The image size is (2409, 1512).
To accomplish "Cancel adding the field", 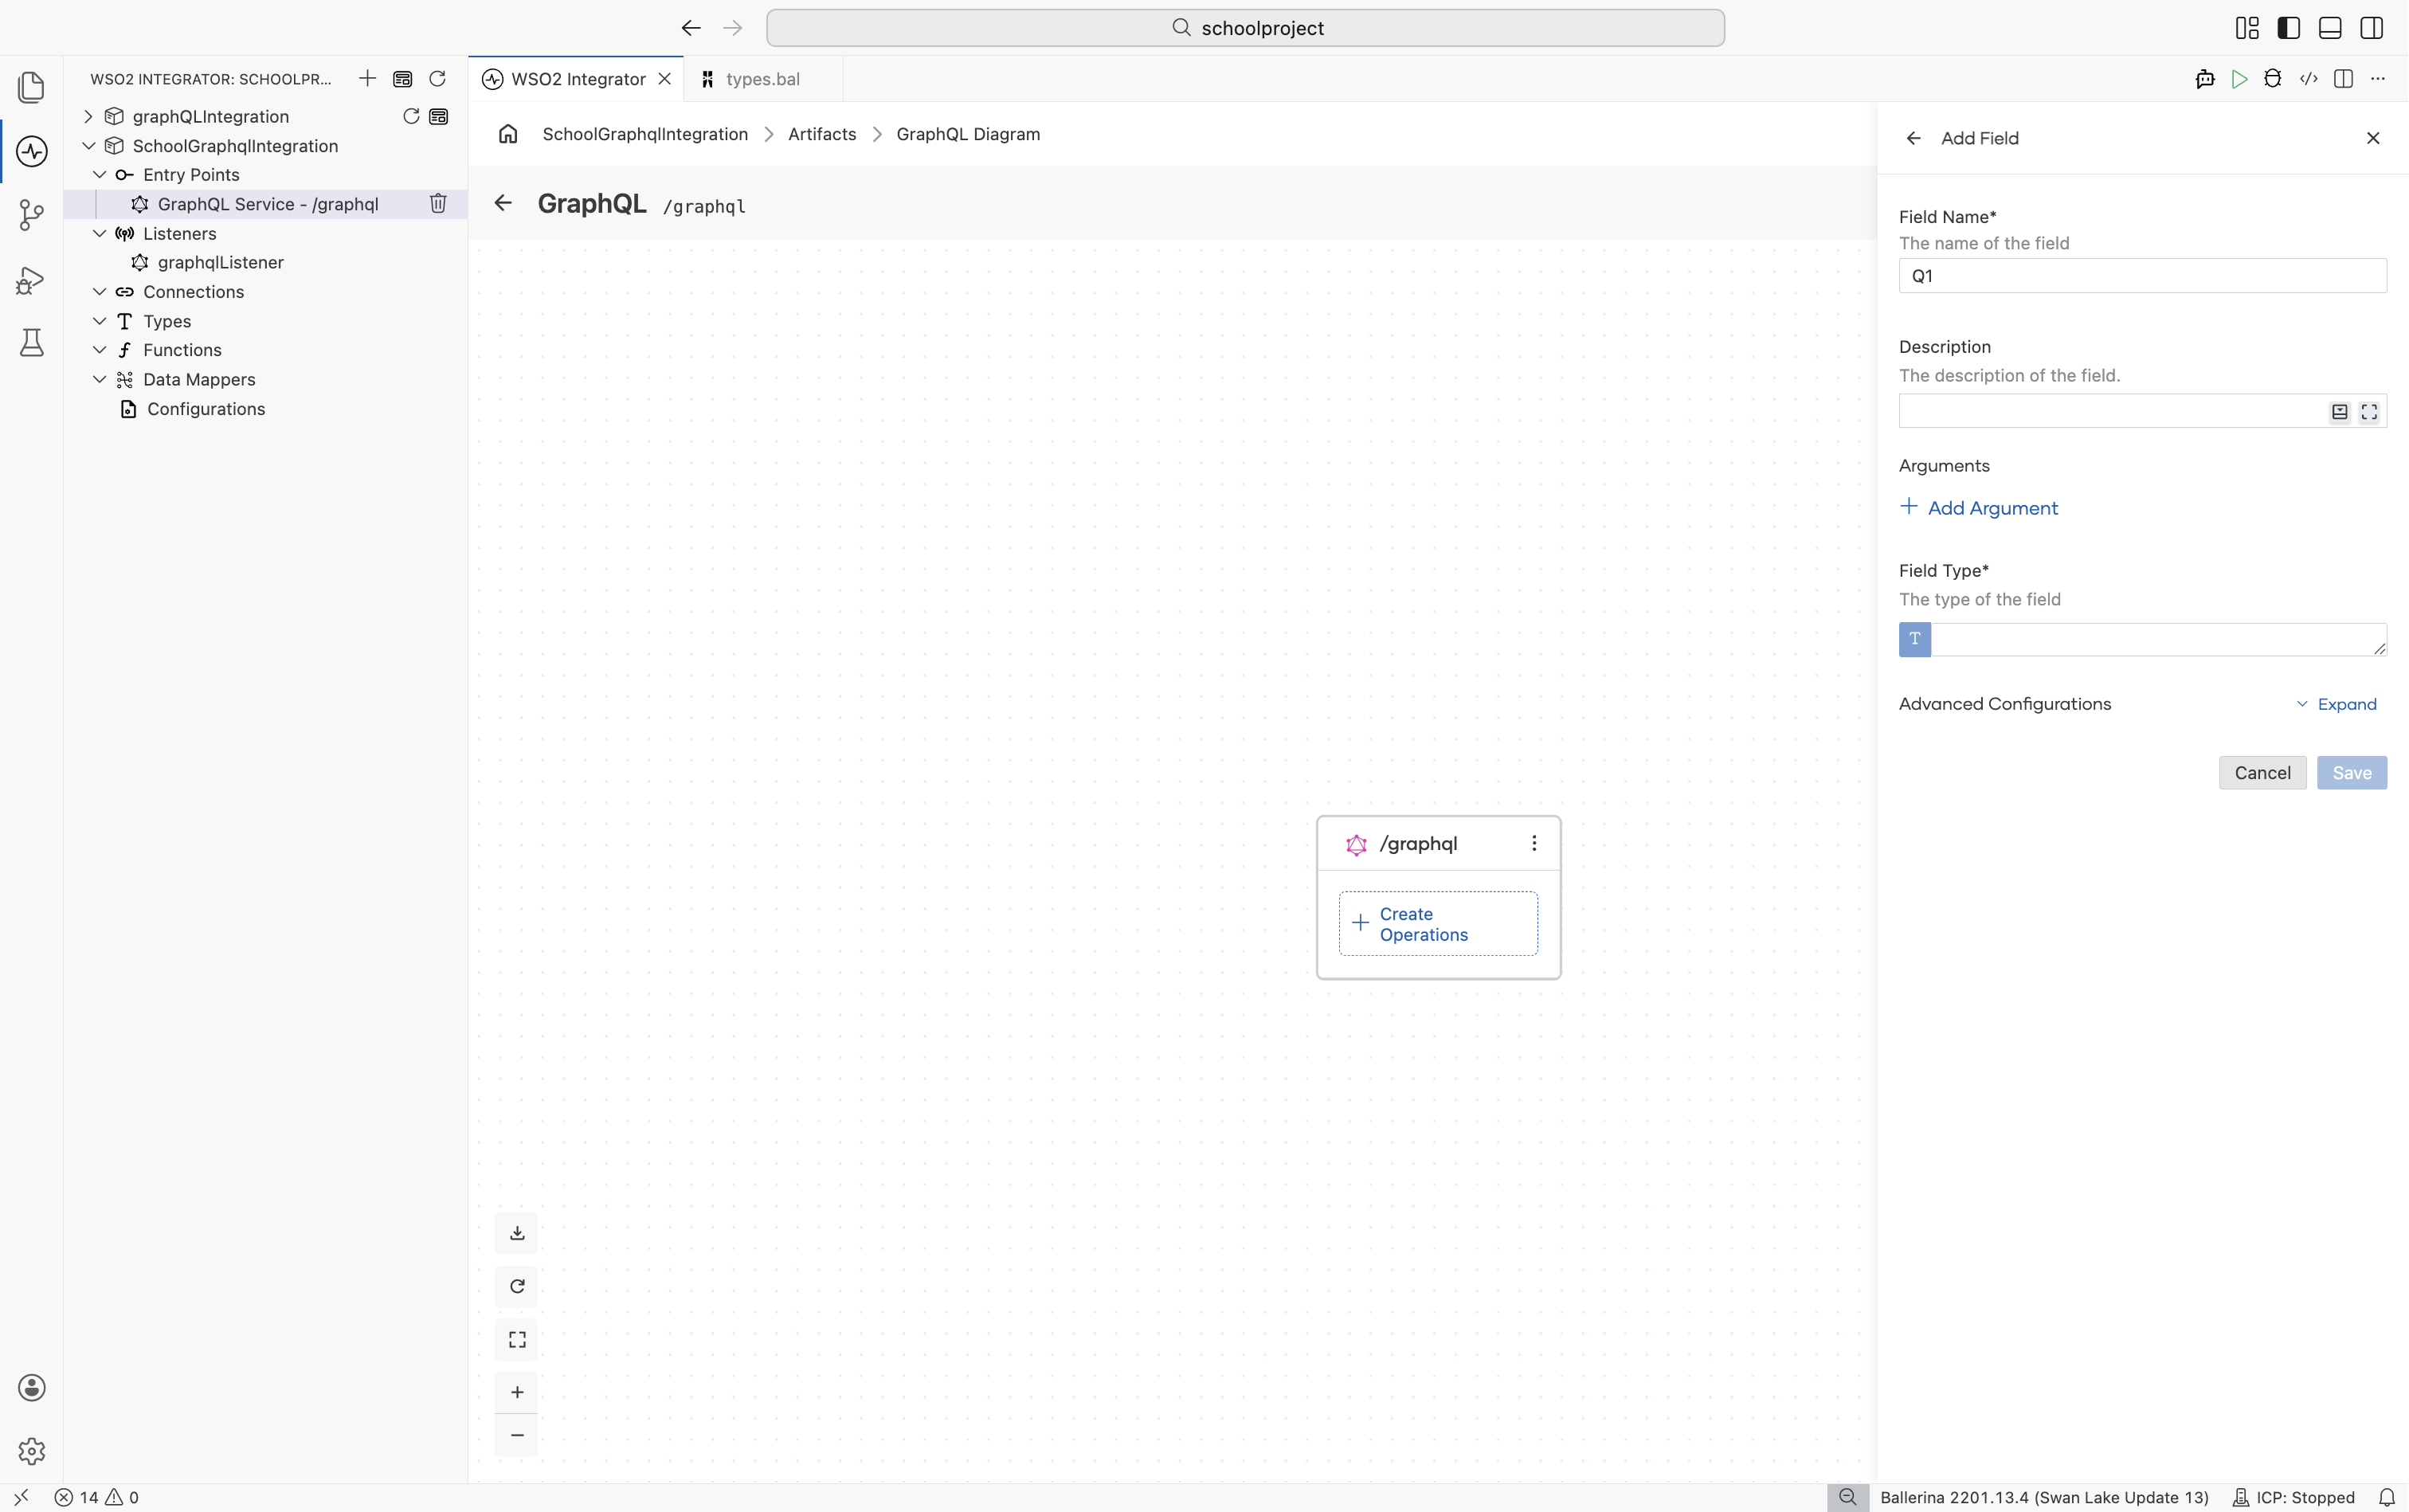I will (2262, 773).
